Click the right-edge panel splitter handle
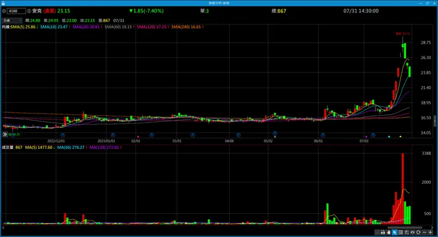Screen dimensions: 438x237 pos(434,121)
